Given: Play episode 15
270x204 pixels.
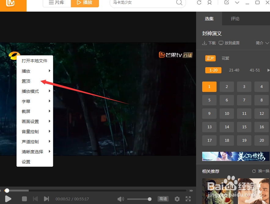Looking at the screenshot, I should pyautogui.click(x=244, y=127).
